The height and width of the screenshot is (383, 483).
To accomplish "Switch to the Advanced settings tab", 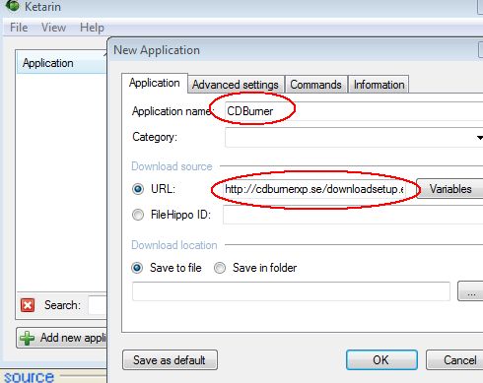I will click(236, 85).
